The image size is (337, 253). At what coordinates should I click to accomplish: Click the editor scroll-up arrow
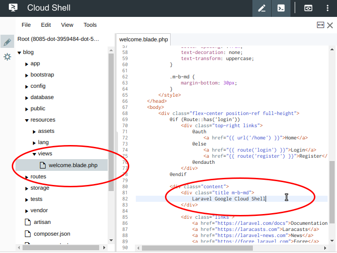[x=332, y=50]
